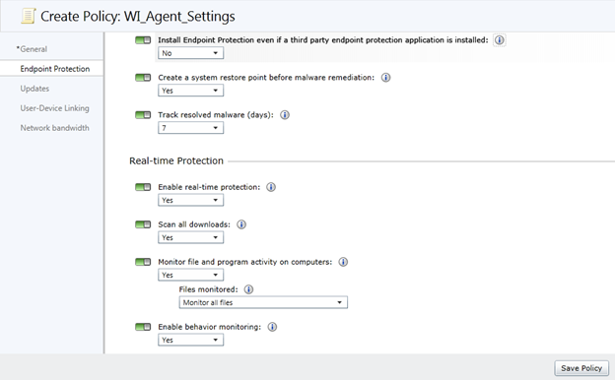Open Install Endpoint Protection No dropdown
Viewport: 615px width, 380px height.
point(190,53)
